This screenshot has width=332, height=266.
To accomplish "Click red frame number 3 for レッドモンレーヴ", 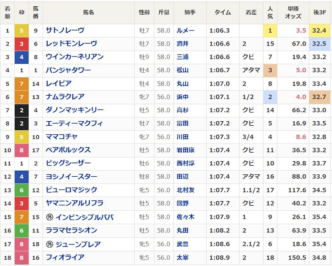I will pos(21,43).
